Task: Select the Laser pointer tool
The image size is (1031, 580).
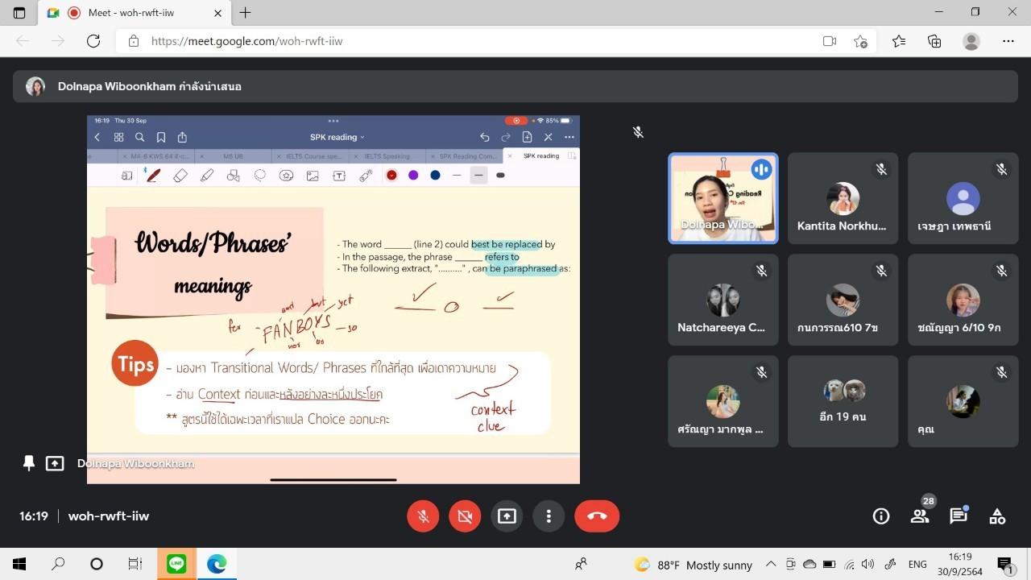Action: (x=366, y=175)
